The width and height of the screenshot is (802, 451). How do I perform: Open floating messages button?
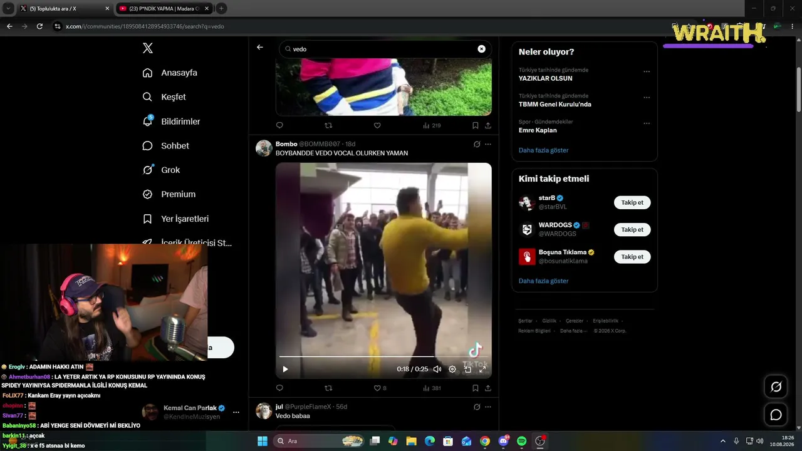tap(776, 415)
